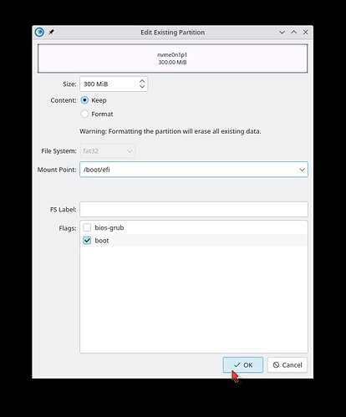Click the Calamares app icon in title bar
The width and height of the screenshot is (346, 417).
click(39, 32)
